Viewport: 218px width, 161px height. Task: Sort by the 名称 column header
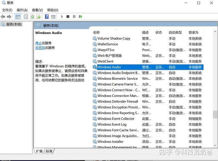tap(96, 33)
